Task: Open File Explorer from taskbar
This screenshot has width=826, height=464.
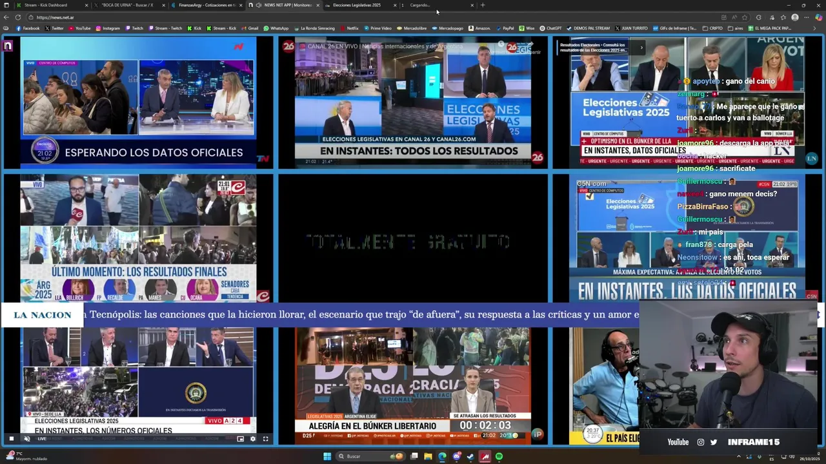Action: pos(427,456)
